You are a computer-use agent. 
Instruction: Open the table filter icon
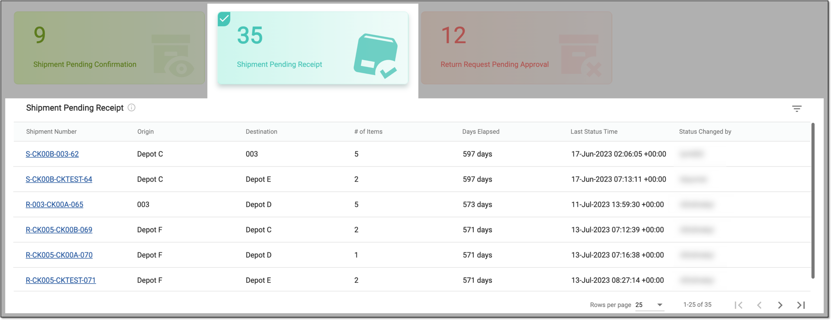click(x=796, y=109)
